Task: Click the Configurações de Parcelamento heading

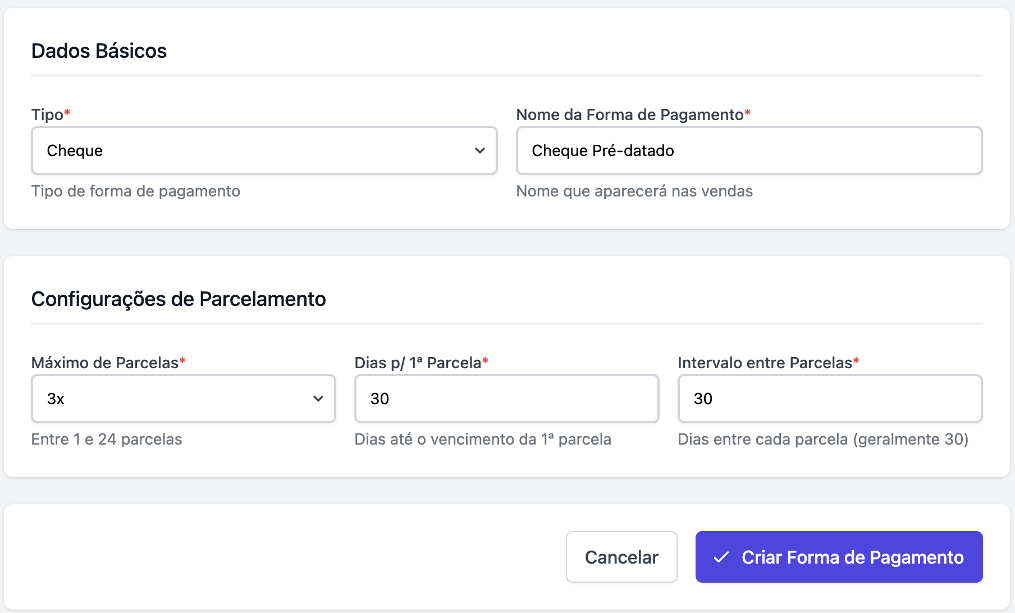Action: tap(179, 299)
